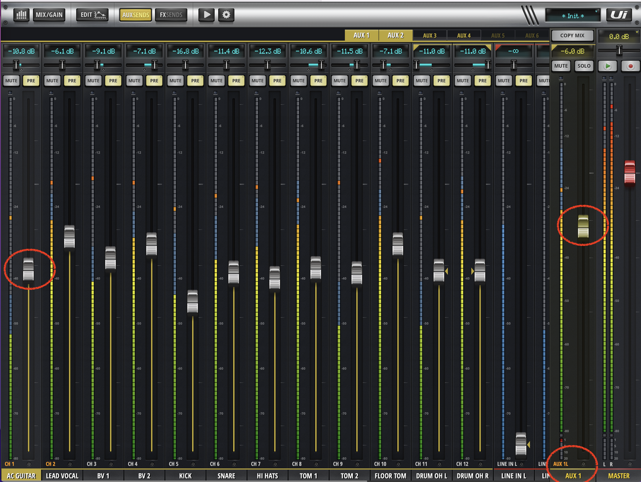The width and height of the screenshot is (641, 482).
Task: Mute the LINE IN L channel send
Action: [x=504, y=80]
